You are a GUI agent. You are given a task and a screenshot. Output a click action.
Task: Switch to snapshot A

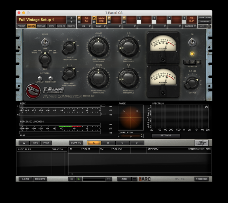(94, 143)
